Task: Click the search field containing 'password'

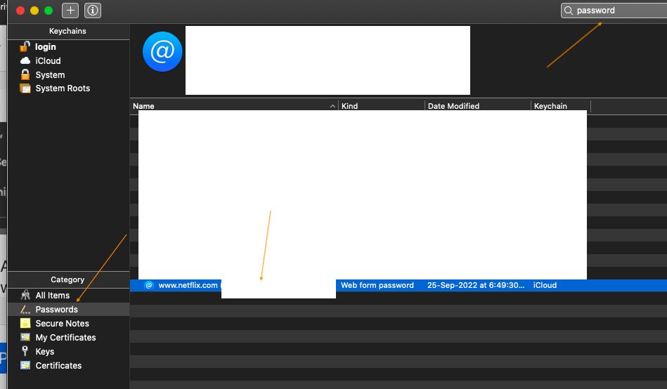Action: click(x=614, y=11)
